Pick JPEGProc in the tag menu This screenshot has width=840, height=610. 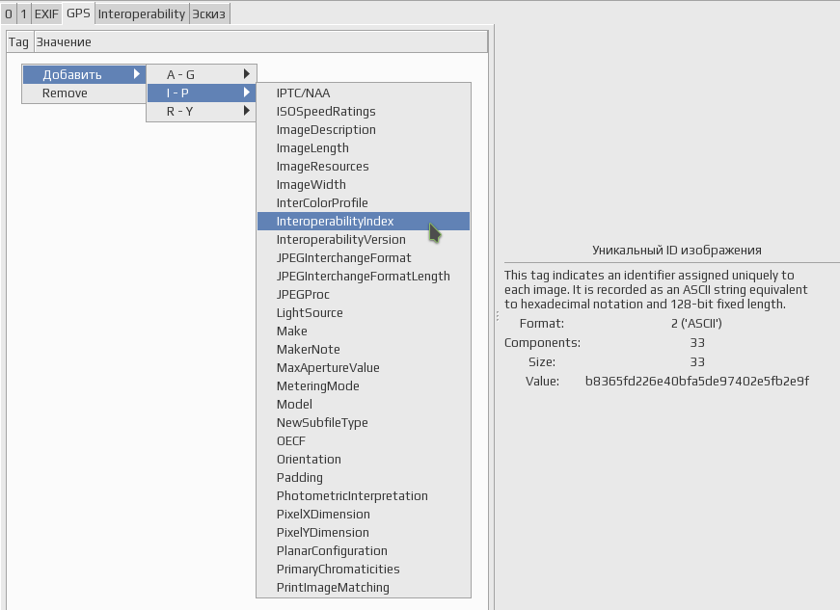coord(364,294)
